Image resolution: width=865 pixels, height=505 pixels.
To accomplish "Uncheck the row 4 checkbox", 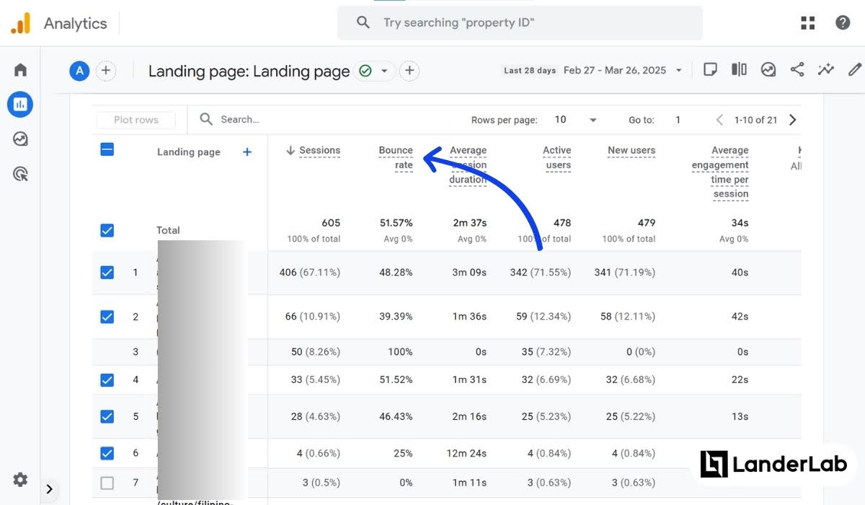I will point(107,379).
